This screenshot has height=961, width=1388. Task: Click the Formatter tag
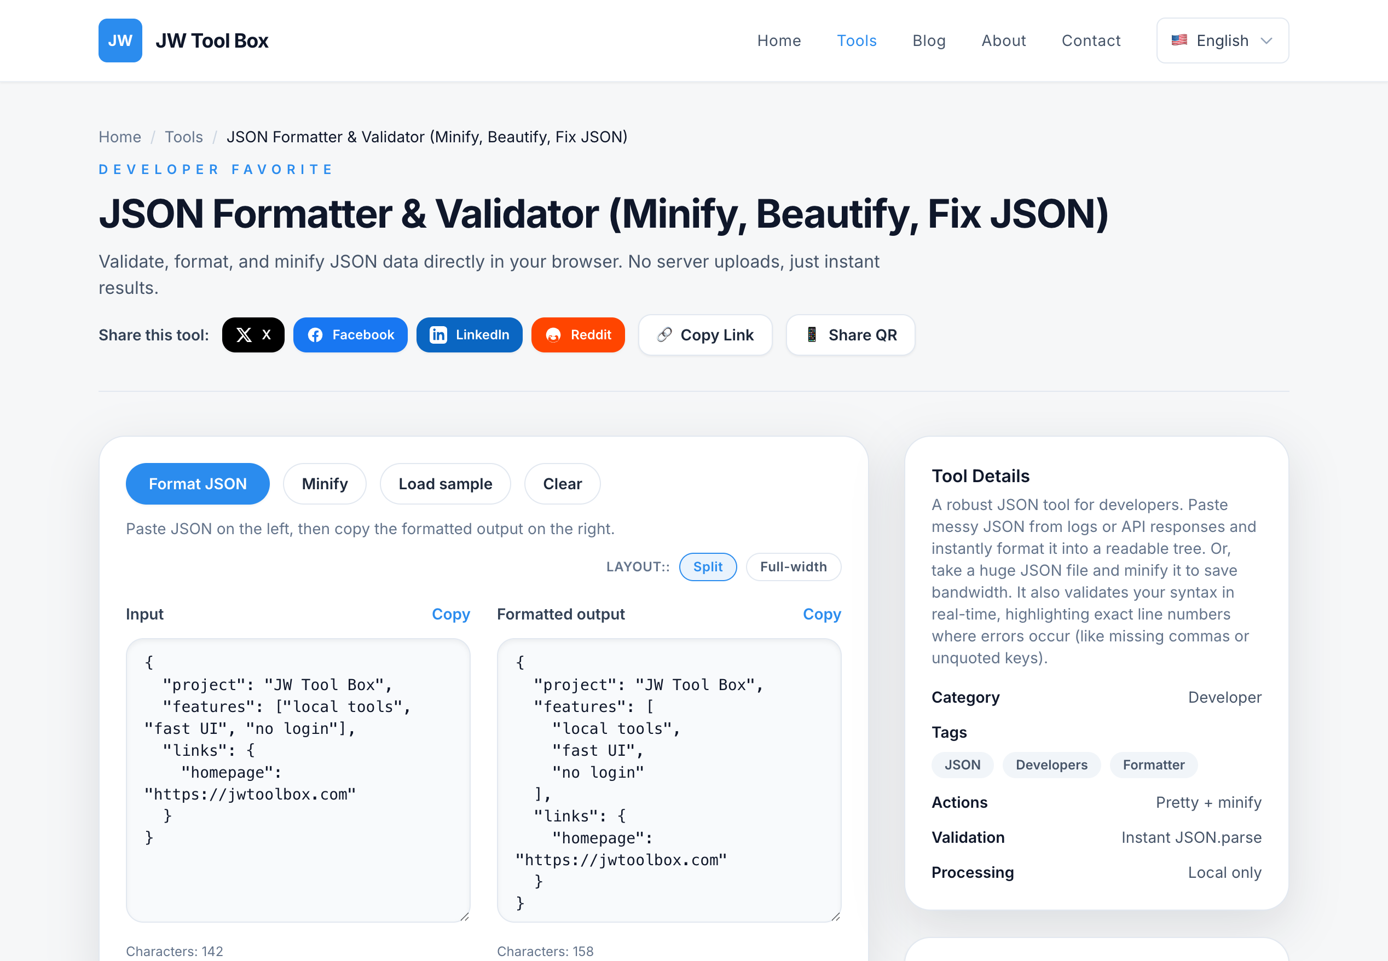click(x=1153, y=765)
